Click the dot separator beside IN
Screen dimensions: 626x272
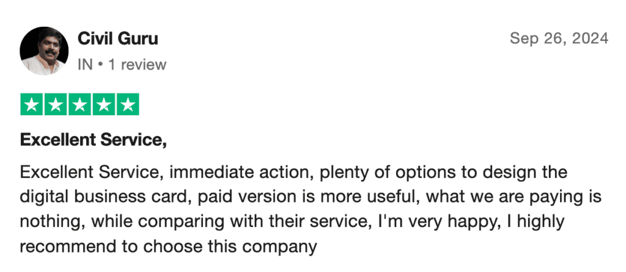coord(100,65)
